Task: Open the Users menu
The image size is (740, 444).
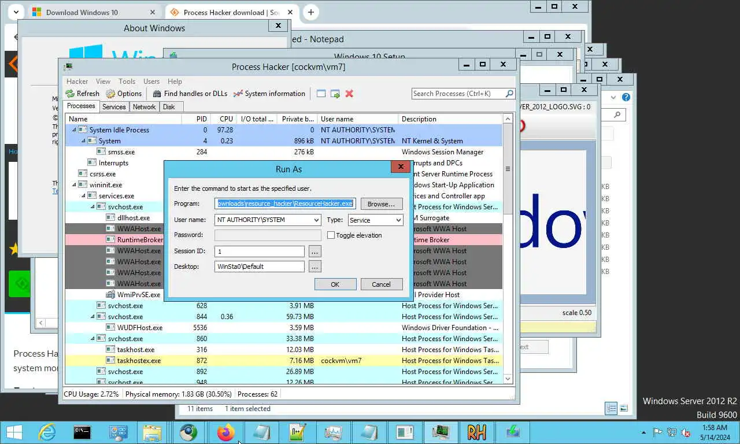Action: point(151,82)
